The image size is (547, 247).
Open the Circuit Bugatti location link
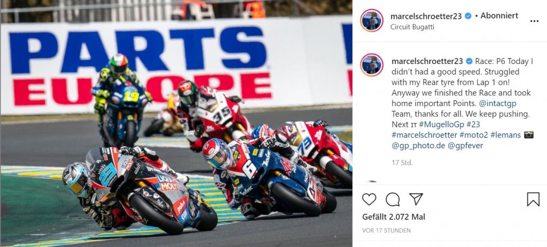[412, 27]
